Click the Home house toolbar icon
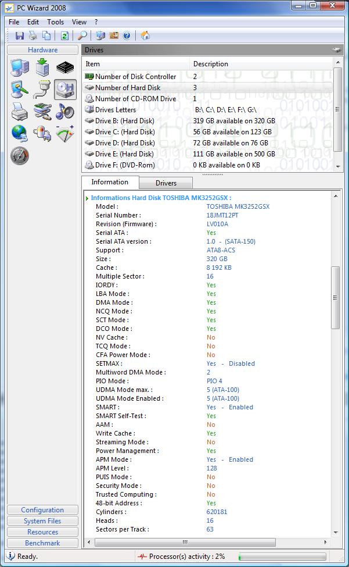The height and width of the screenshot is (567, 349). pyautogui.click(x=145, y=35)
